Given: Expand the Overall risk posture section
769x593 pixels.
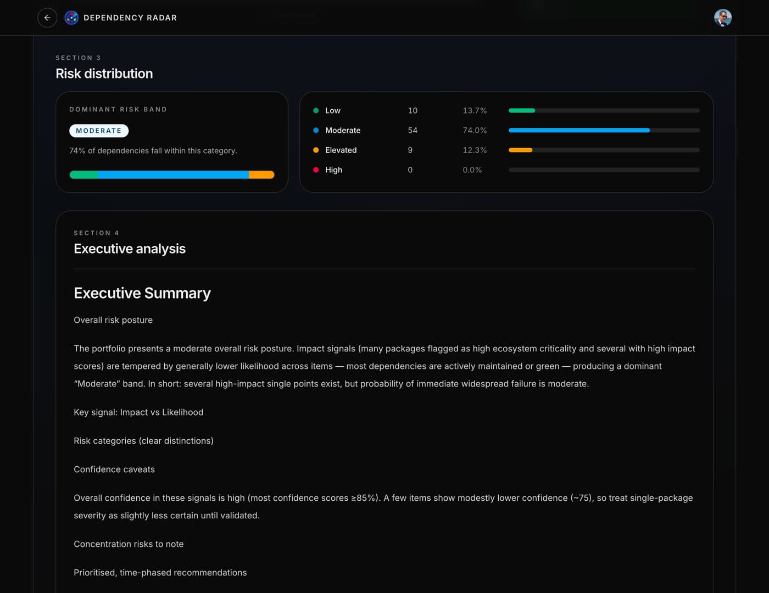Looking at the screenshot, I should click(113, 320).
